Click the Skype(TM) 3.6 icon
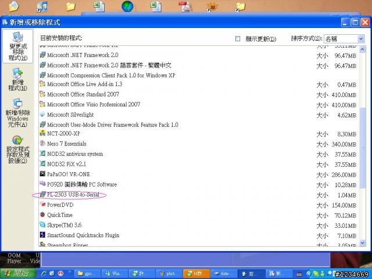 pyautogui.click(x=42, y=225)
